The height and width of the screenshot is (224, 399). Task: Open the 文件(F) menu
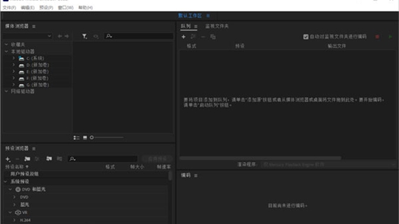pos(9,8)
